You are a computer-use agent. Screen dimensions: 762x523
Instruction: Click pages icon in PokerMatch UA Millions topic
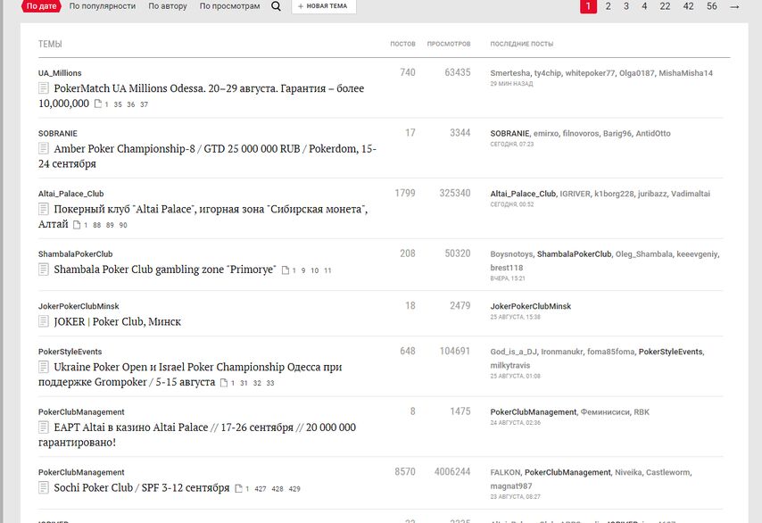pyautogui.click(x=97, y=104)
